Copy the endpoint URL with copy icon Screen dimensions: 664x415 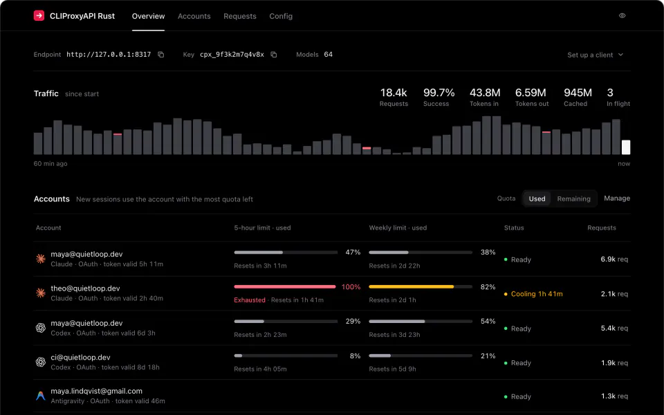click(x=161, y=55)
